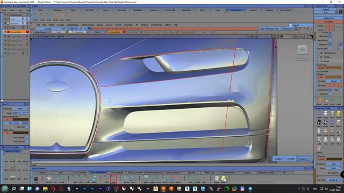
Task: Open the Workspaces dropdown
Action: coord(287,28)
